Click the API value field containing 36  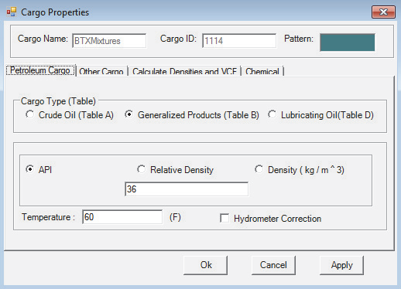coord(187,189)
